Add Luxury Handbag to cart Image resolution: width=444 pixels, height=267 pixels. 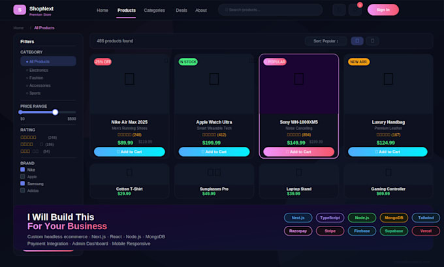coord(388,151)
